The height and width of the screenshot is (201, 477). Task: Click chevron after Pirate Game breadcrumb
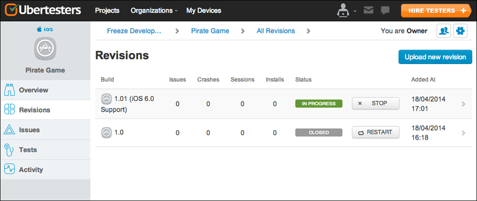pos(243,31)
